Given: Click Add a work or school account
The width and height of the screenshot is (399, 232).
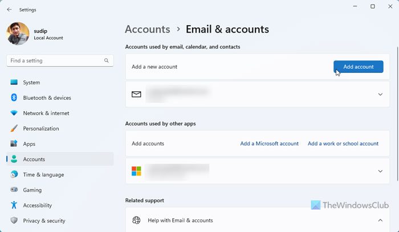Looking at the screenshot, I should pos(343,144).
